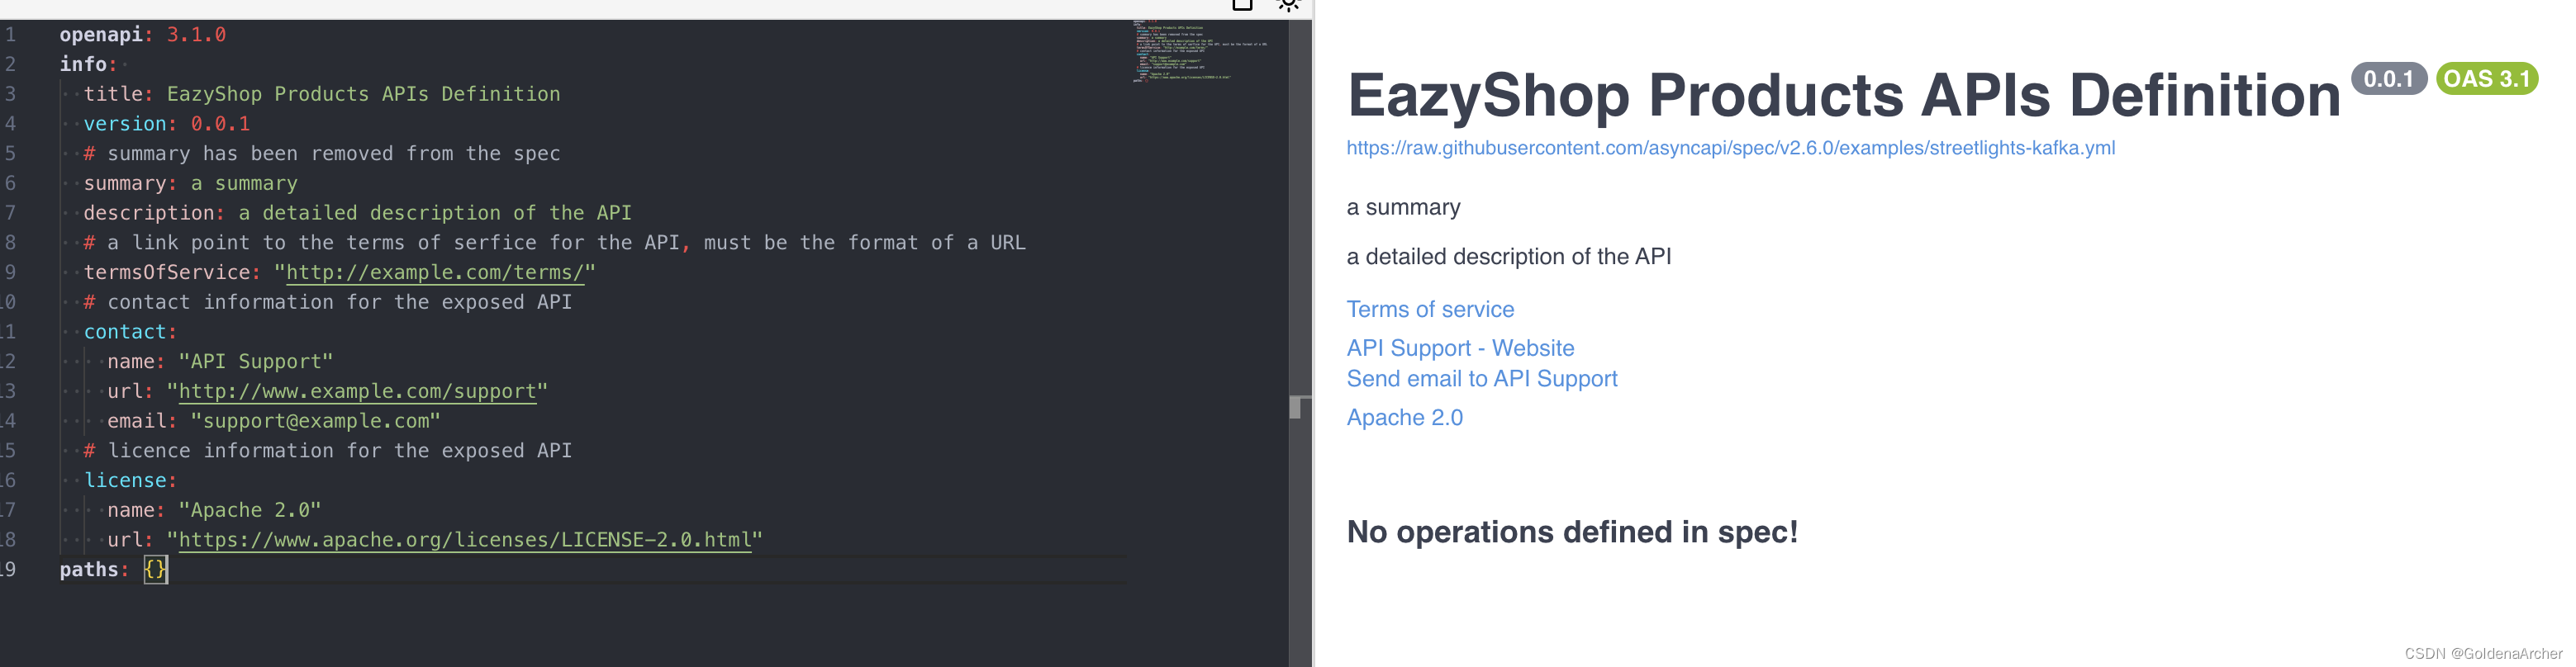The width and height of the screenshot is (2576, 667).
Task: Click the 'name: "Apache 2.0"' line
Action: (214, 510)
